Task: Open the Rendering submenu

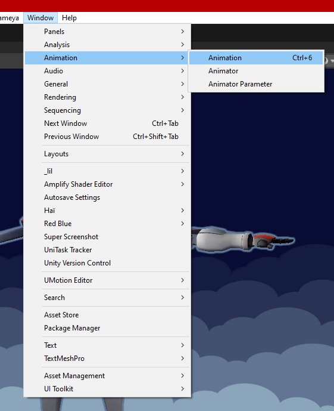Action: pos(107,97)
